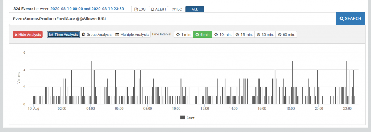371x132 pixels.
Task: Set time interval to 30 min.
Action: pos(265,34)
